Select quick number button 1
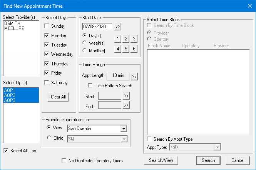256x170 pixels. pyautogui.click(x=118, y=39)
